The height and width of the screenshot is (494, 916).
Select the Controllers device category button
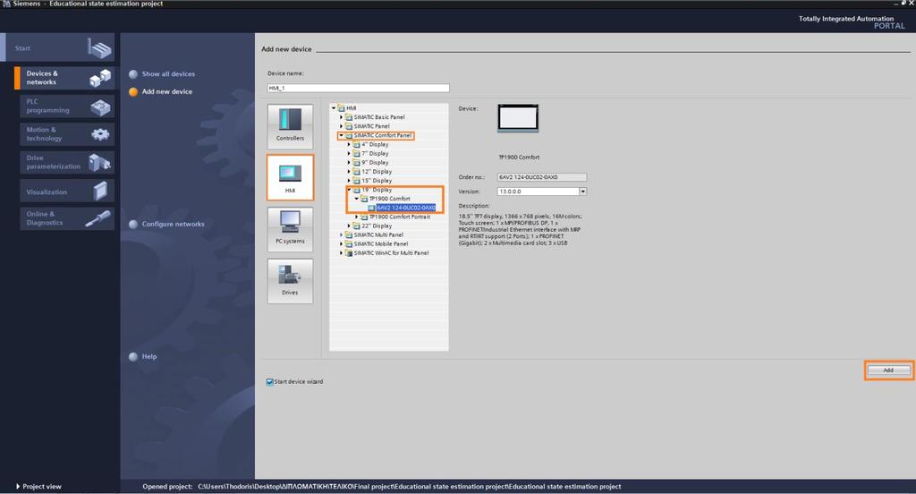[x=290, y=125]
